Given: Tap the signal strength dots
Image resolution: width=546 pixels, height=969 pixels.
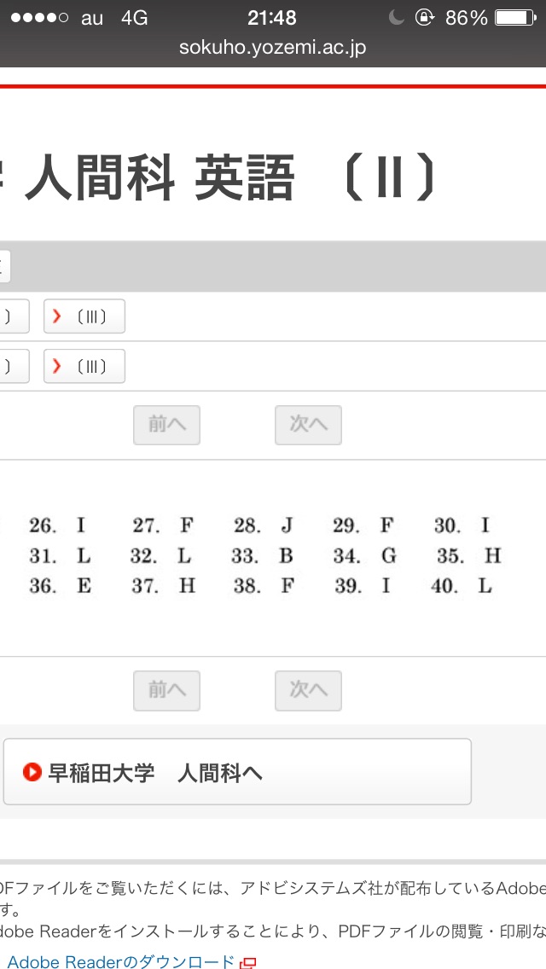Looking at the screenshot, I should [x=39, y=18].
